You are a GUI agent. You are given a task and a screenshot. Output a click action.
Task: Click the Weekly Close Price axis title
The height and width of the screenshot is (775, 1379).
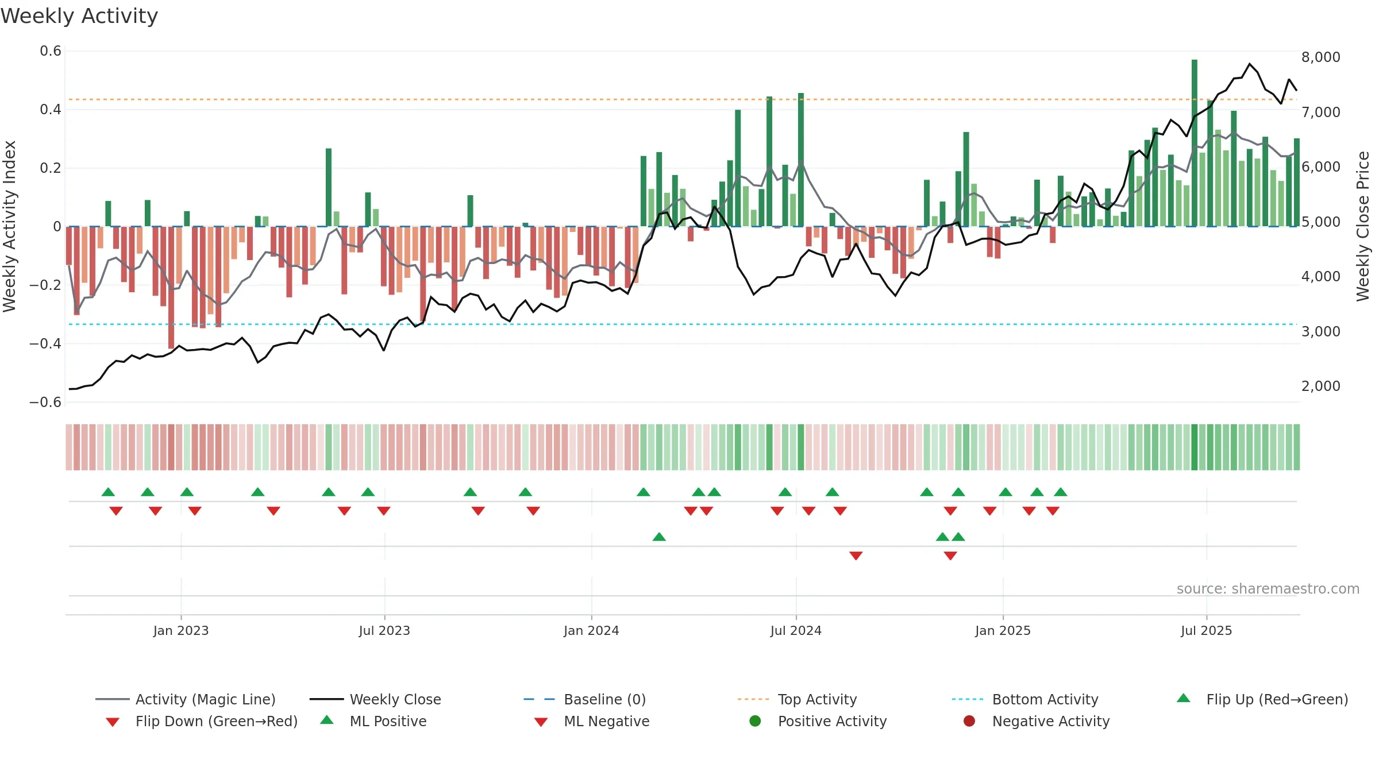[x=1363, y=226]
